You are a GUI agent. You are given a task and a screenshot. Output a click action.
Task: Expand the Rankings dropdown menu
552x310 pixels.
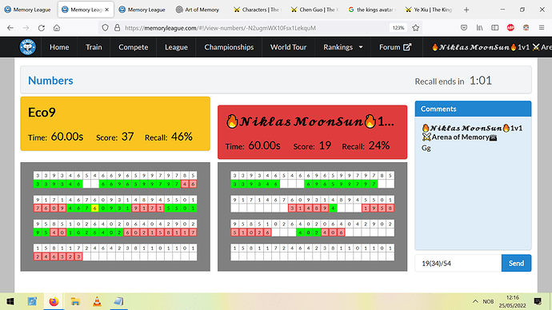(x=343, y=47)
